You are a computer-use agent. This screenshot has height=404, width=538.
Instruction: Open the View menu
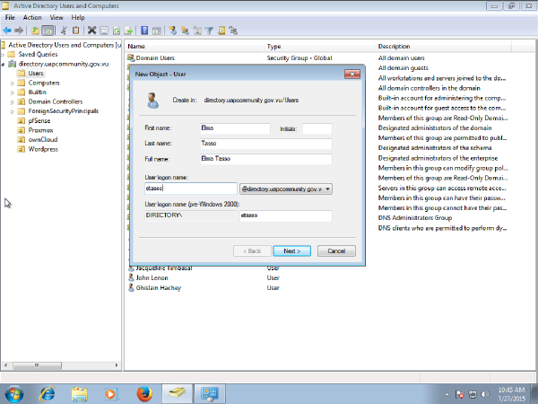56,18
